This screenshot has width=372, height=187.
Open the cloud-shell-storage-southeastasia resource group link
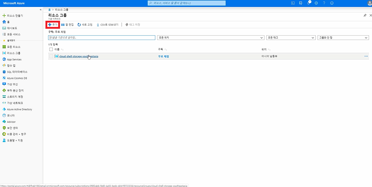click(x=79, y=56)
